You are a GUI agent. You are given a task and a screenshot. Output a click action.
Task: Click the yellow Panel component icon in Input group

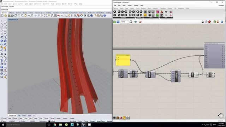coord(145,15)
